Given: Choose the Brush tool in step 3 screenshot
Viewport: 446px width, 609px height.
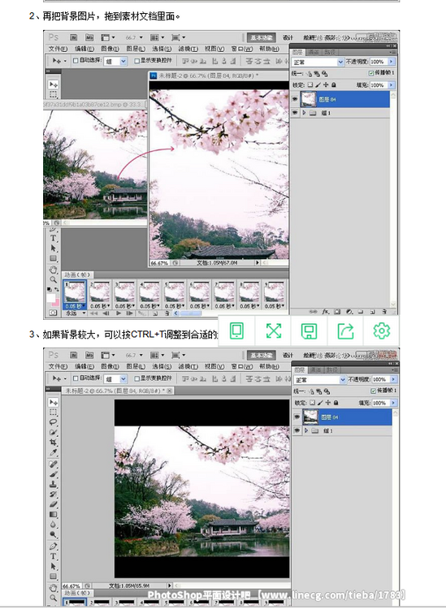Looking at the screenshot, I should 54,474.
